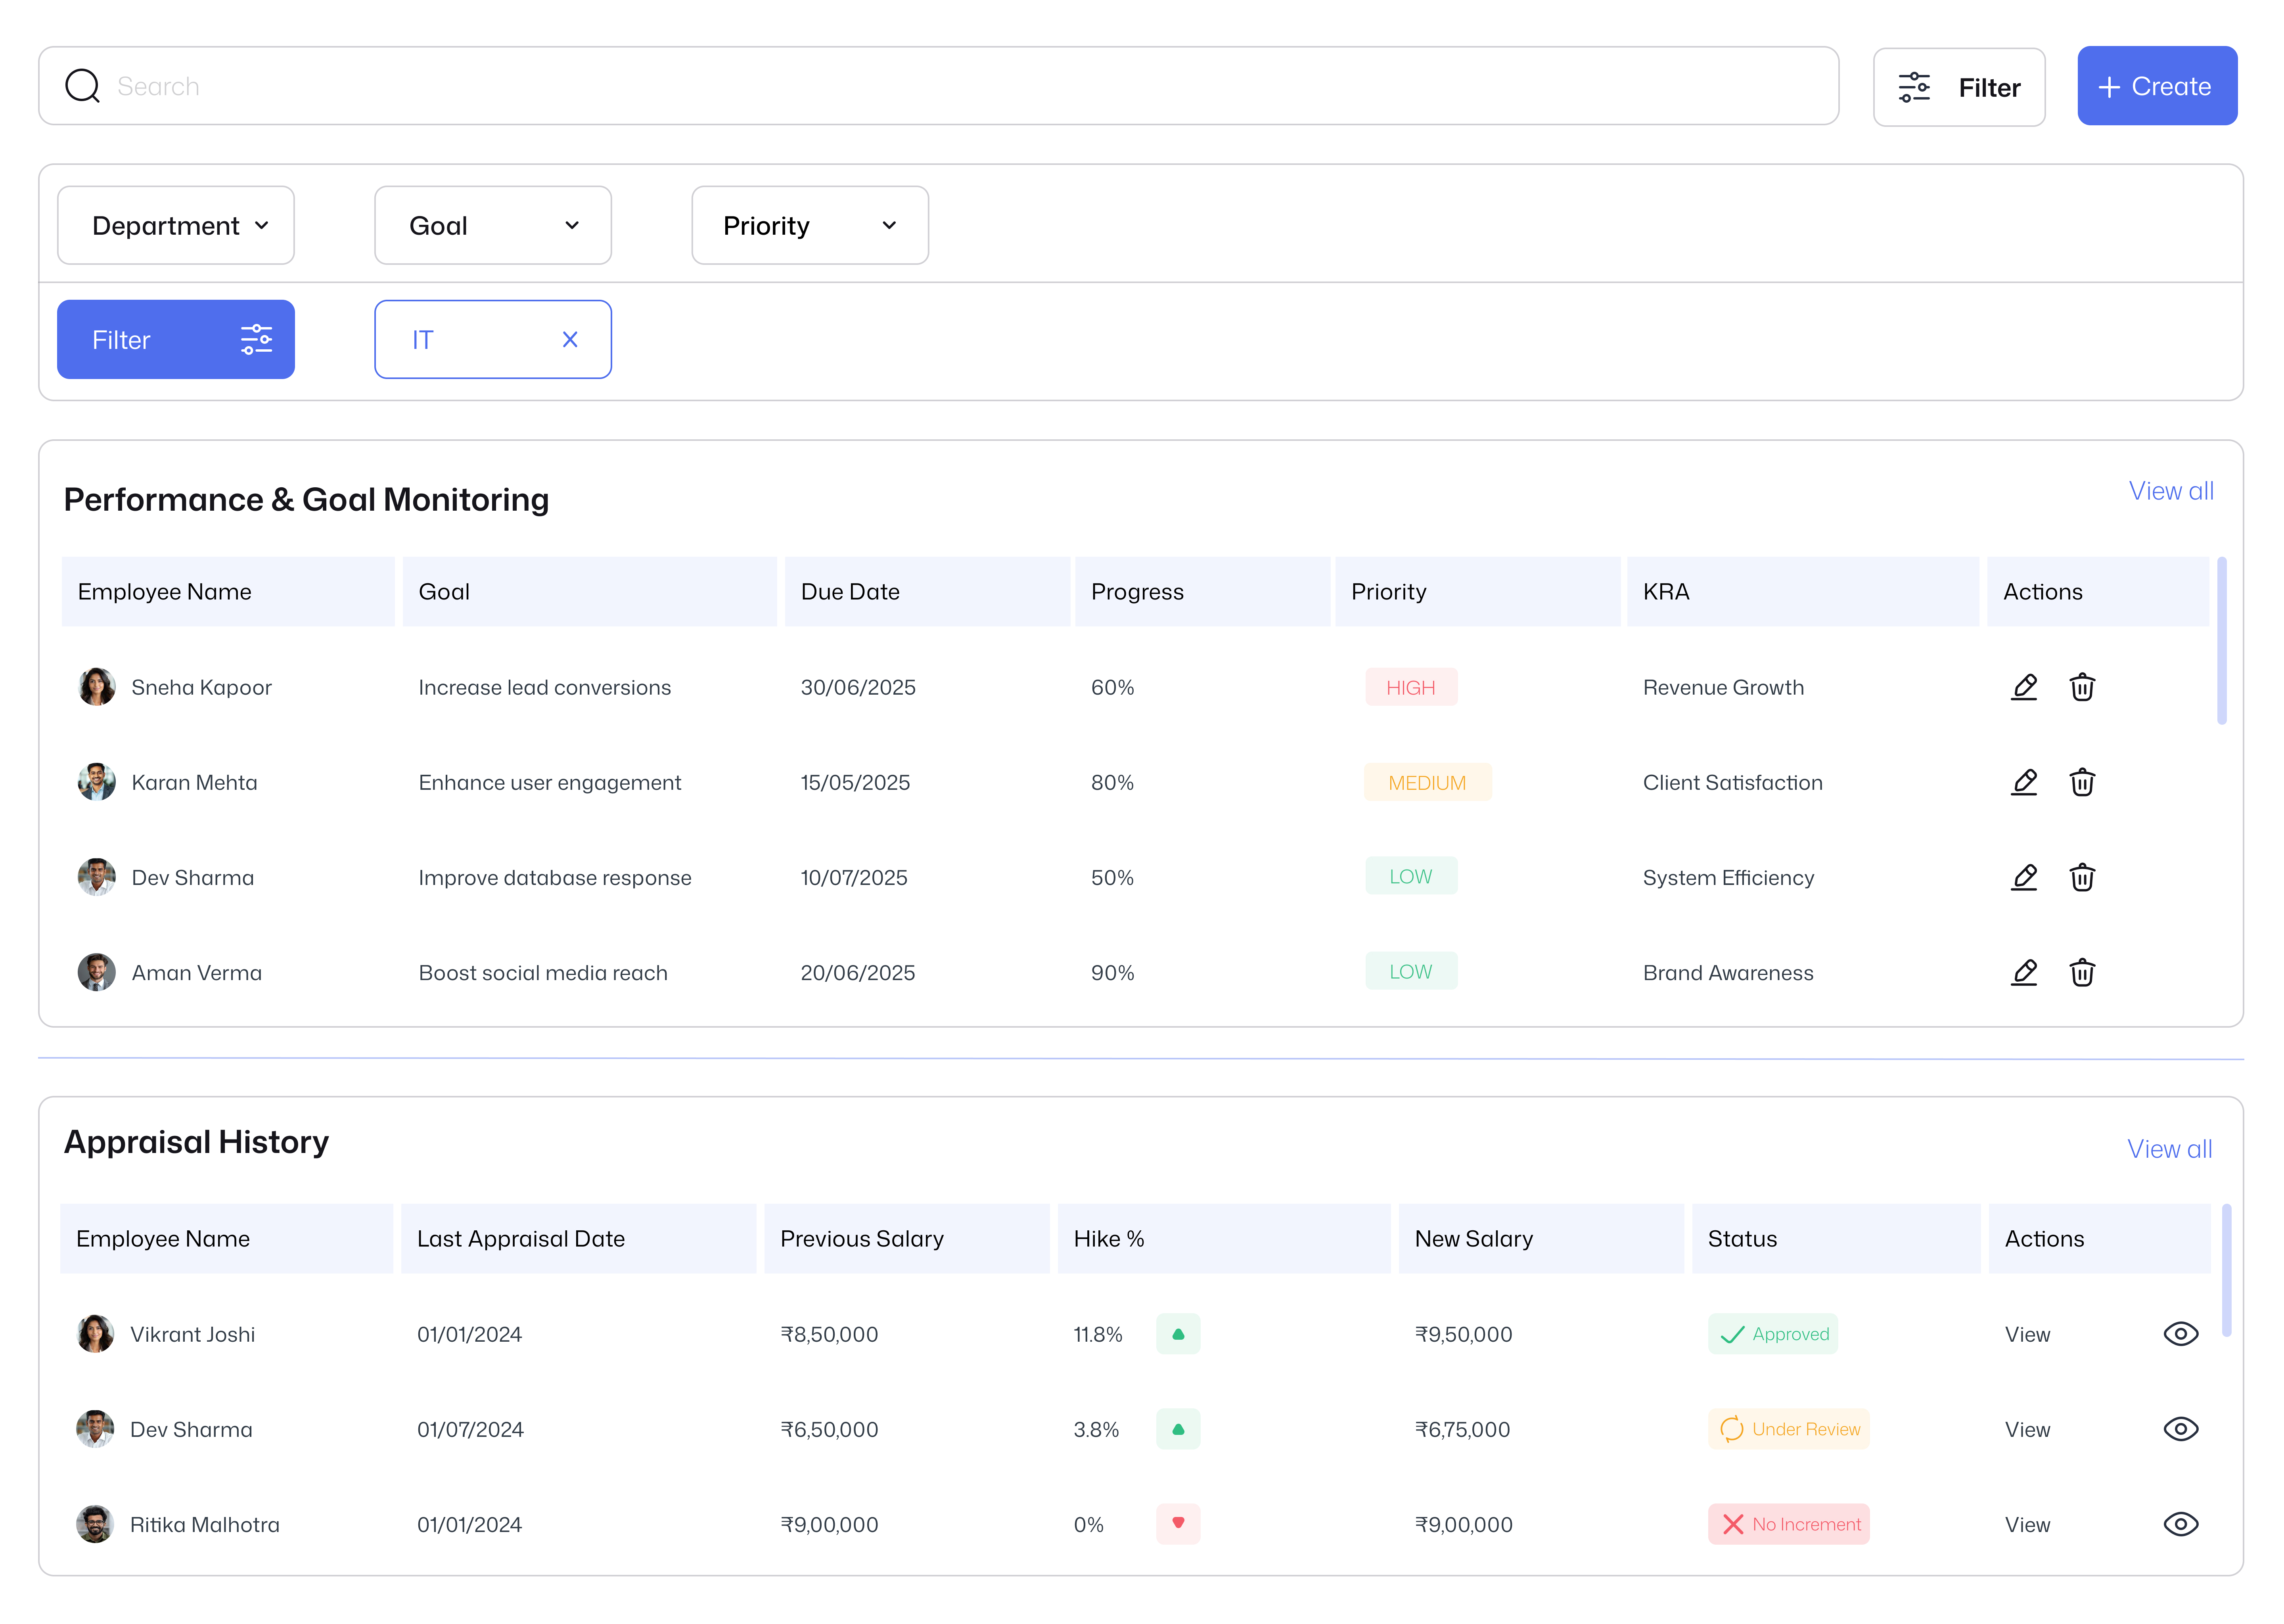
Task: Open Dev Sharma's appraisal with the eye icon
Action: [x=2181, y=1429]
